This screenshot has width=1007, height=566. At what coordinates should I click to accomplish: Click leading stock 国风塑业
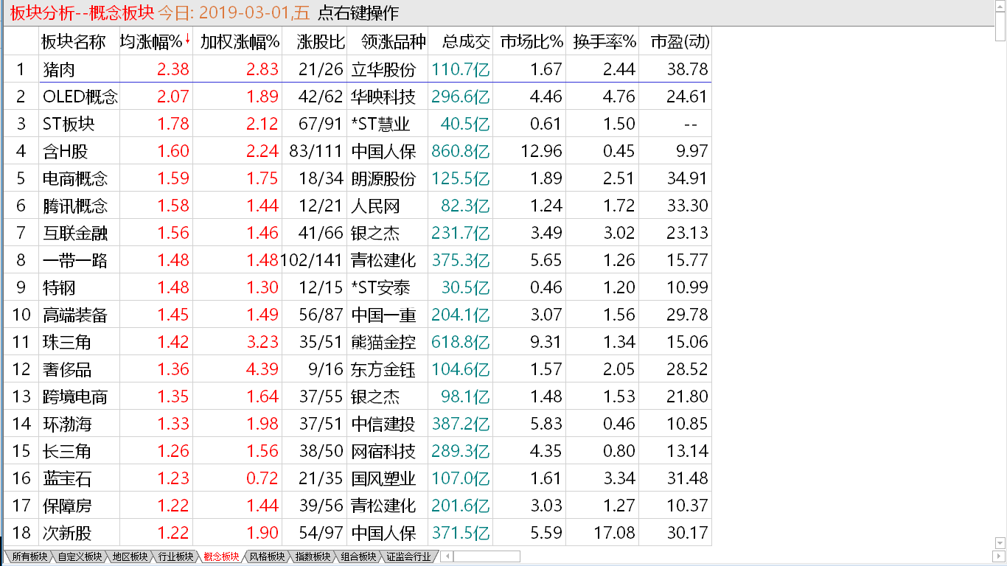click(383, 478)
